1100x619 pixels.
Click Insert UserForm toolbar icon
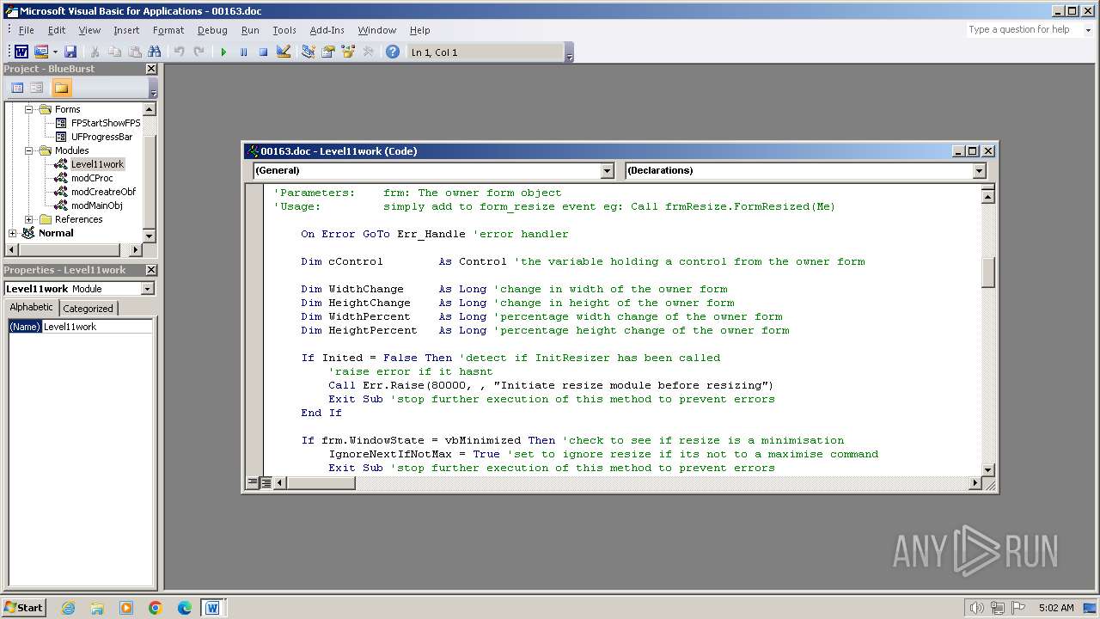(40, 52)
